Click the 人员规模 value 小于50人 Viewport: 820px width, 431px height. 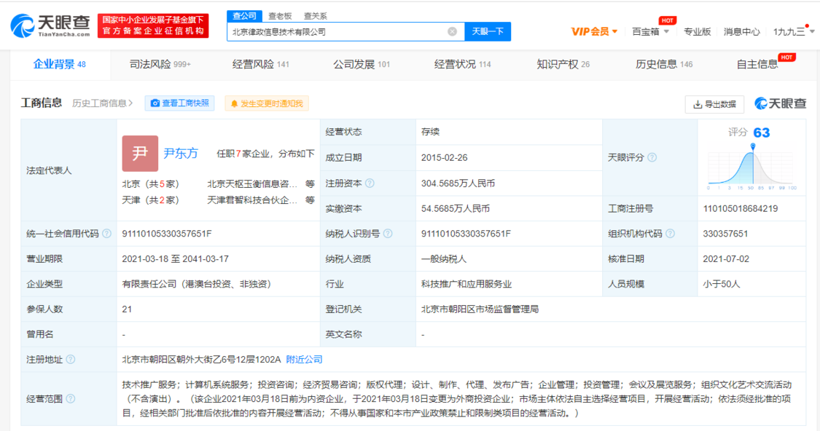[x=721, y=284]
